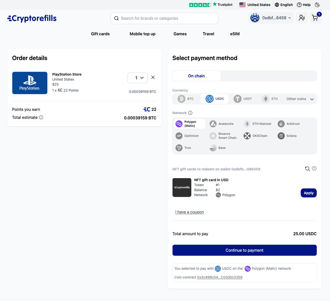Choose the Polygon (Matic) network
The image size is (330, 301).
pos(189,124)
